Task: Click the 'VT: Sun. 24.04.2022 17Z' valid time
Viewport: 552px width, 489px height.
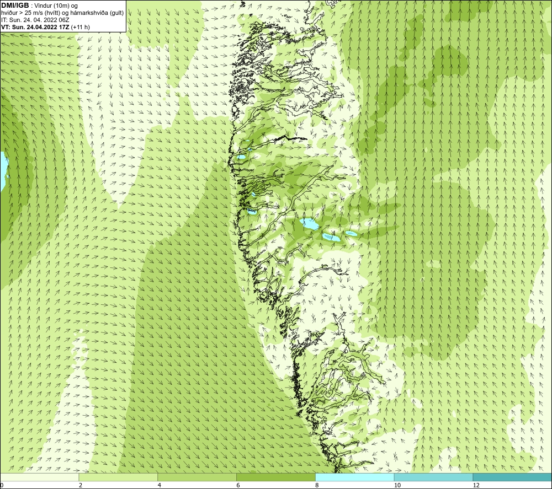Action: tap(35, 27)
